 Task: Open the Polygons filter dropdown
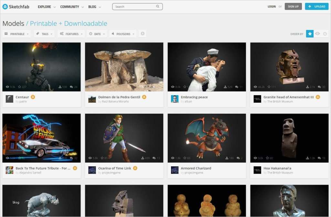[123, 34]
